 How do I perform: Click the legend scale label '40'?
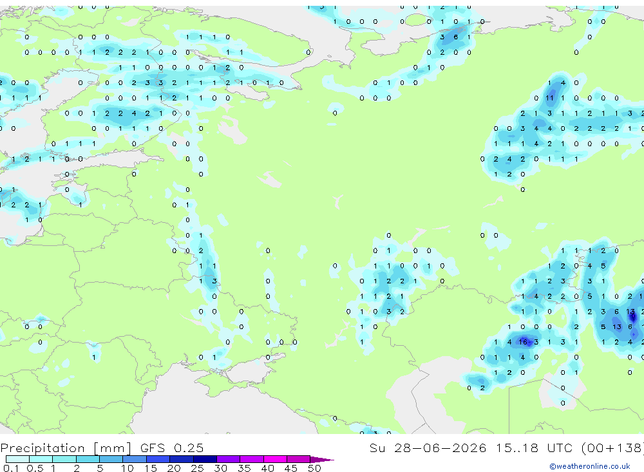(x=267, y=468)
